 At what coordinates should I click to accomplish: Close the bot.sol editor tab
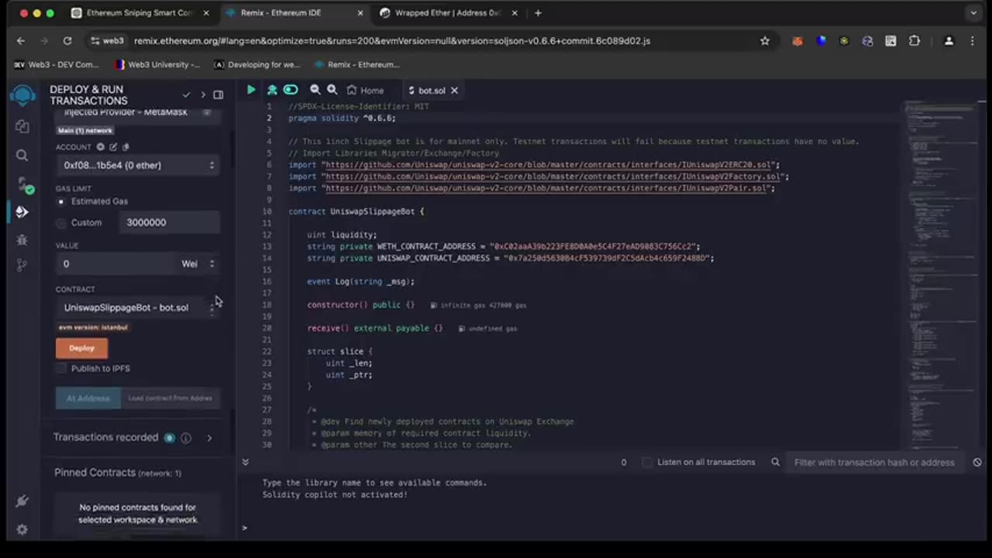[x=454, y=90]
